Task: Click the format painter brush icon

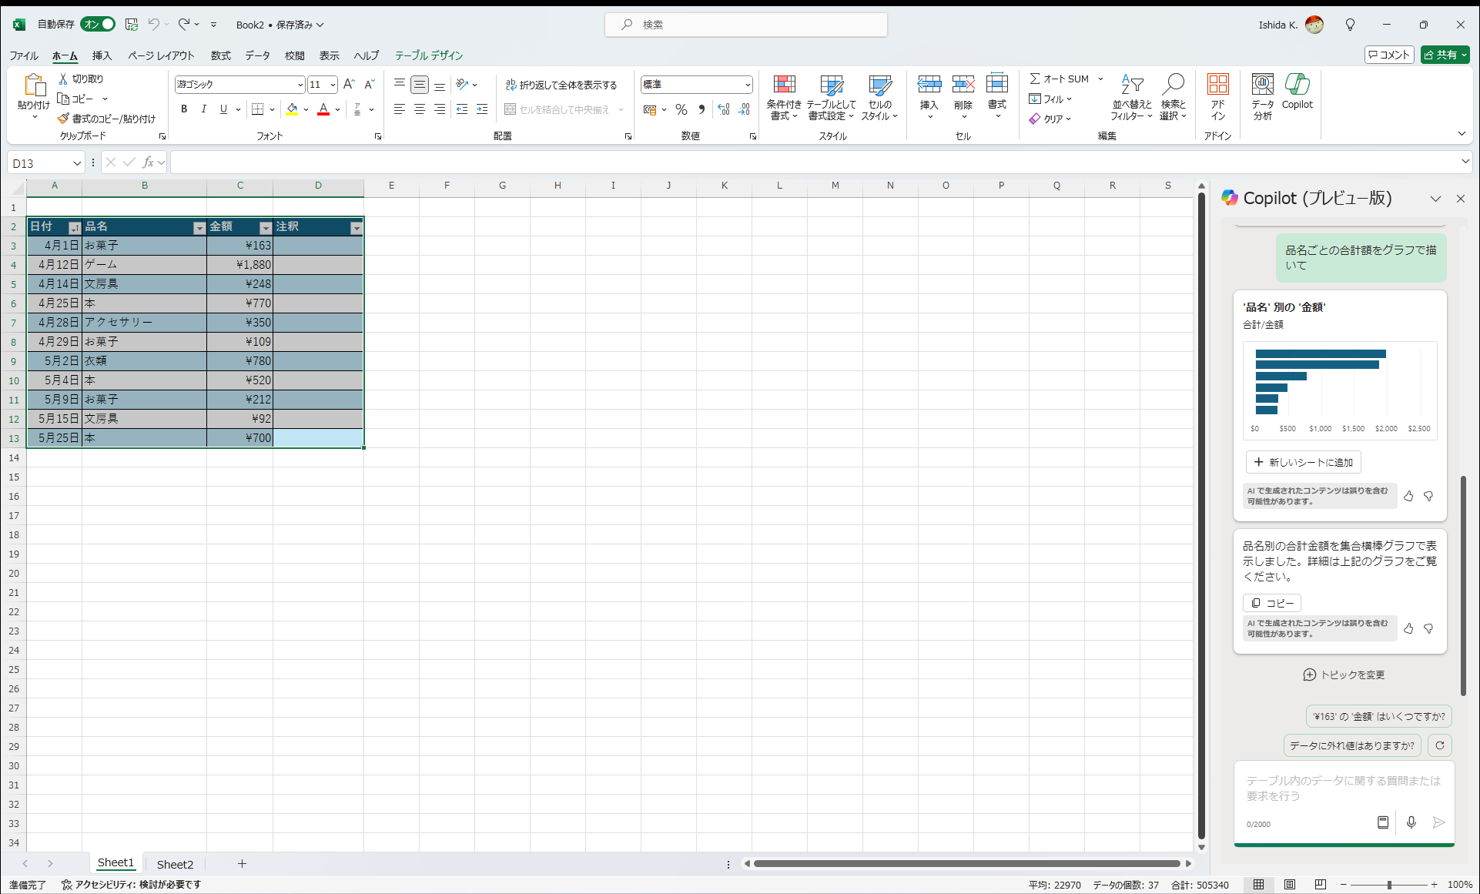Action: point(64,119)
